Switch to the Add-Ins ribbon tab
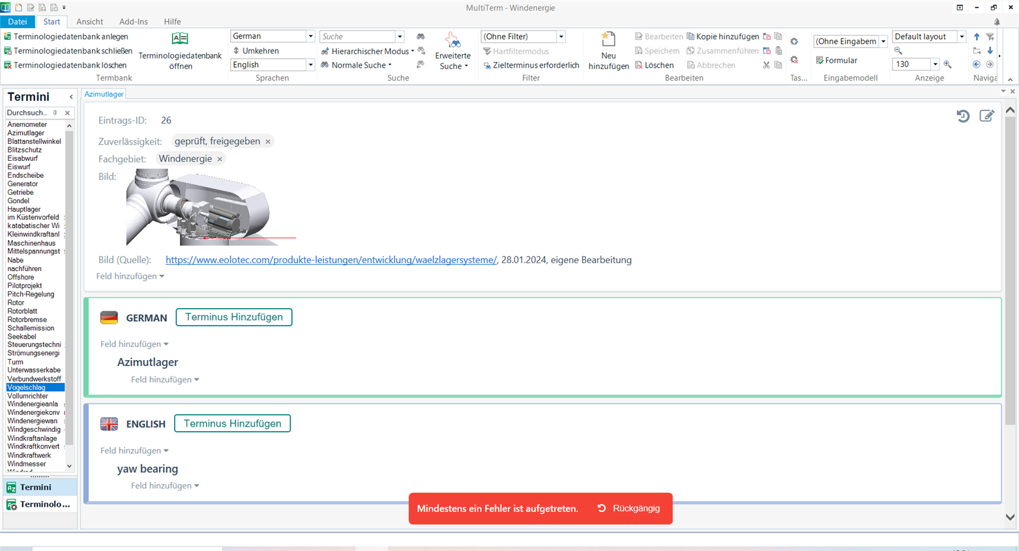 coord(133,21)
